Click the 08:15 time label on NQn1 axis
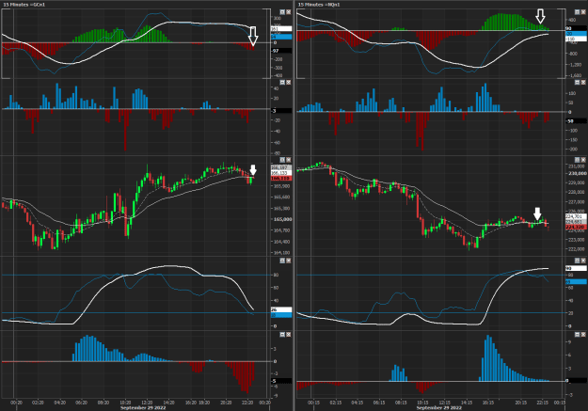 click(401, 403)
